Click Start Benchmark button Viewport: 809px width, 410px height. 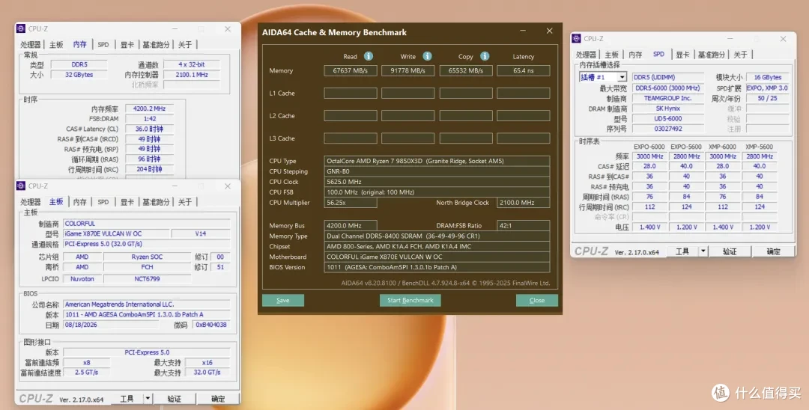coord(410,300)
